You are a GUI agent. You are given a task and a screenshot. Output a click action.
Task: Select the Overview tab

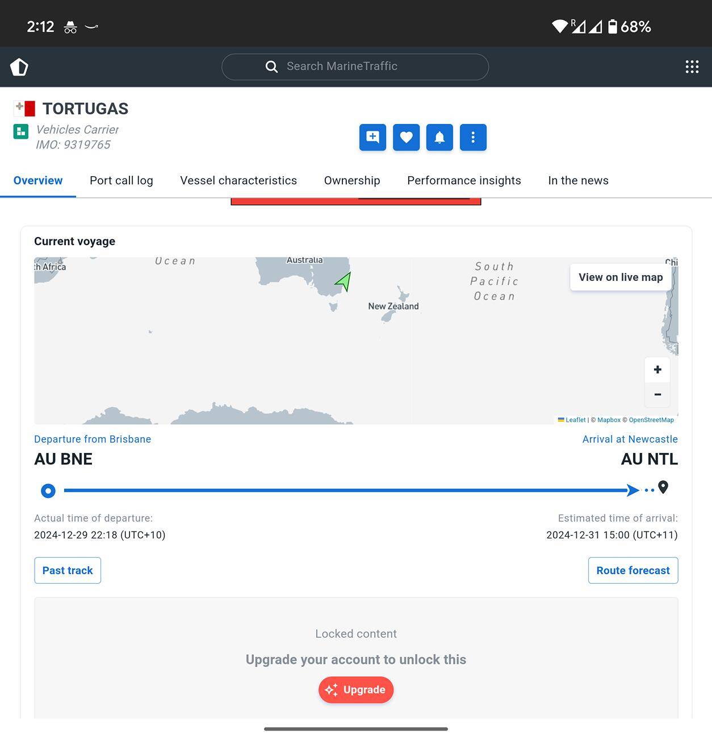38,180
